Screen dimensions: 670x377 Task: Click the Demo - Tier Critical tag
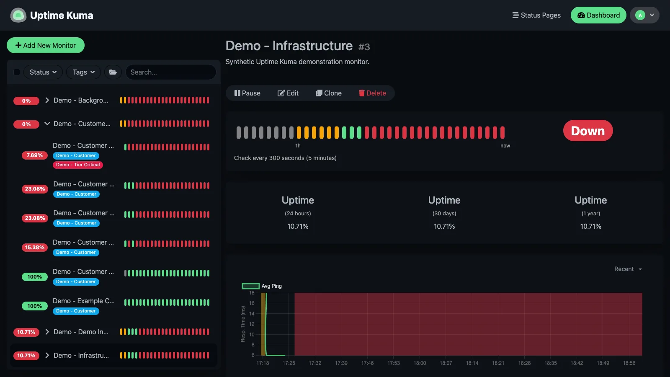coord(78,165)
